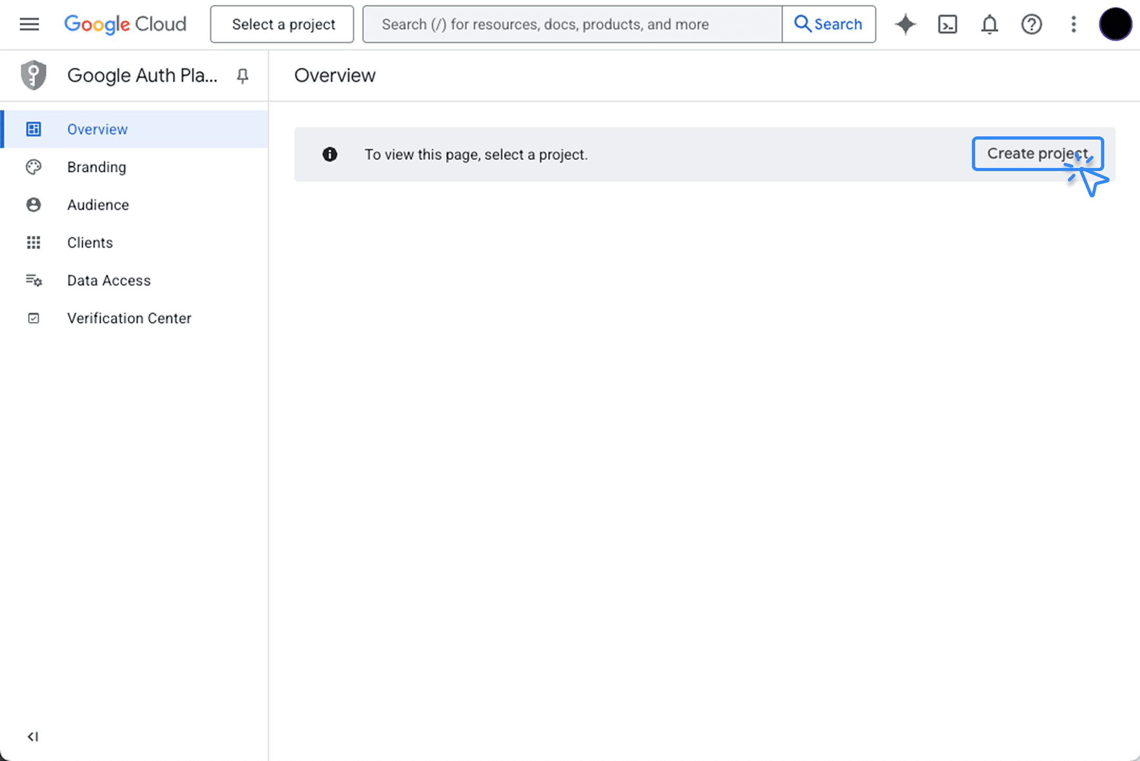
Task: Open the notifications bell
Action: (x=989, y=24)
